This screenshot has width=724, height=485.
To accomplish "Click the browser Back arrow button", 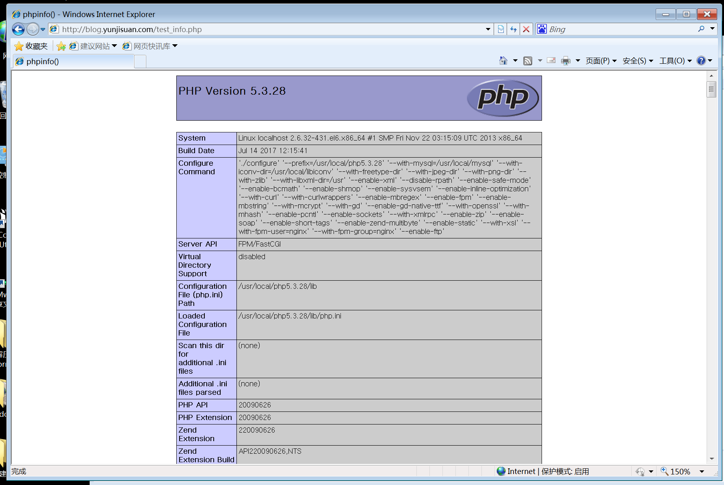I will 19,29.
